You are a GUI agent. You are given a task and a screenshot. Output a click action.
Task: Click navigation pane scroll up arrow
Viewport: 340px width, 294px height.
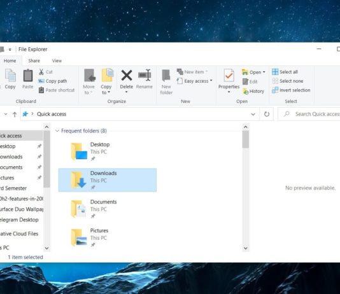pyautogui.click(x=46, y=127)
